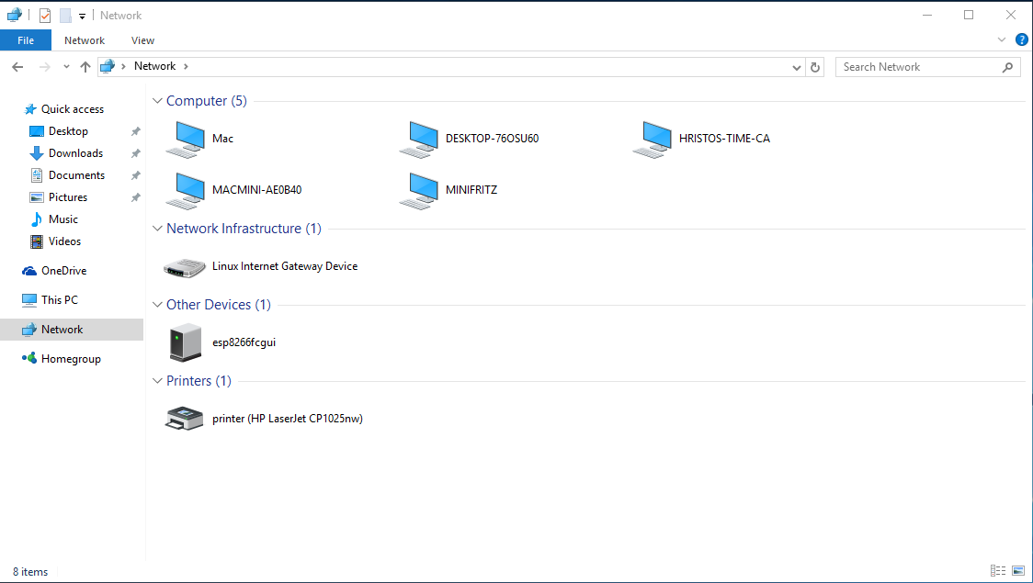Click the address bar root network icon
1033x583 pixels.
click(108, 66)
